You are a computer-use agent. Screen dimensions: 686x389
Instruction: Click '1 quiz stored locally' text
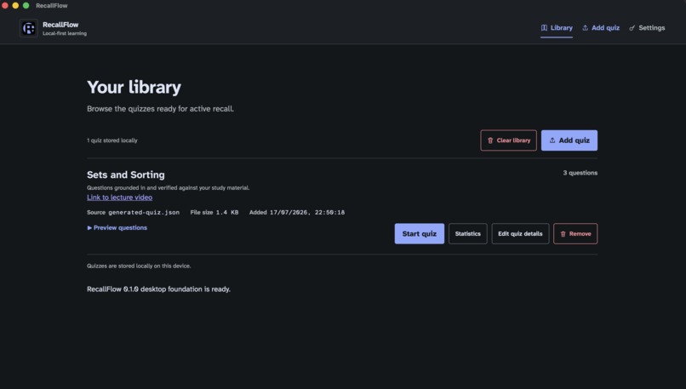112,140
